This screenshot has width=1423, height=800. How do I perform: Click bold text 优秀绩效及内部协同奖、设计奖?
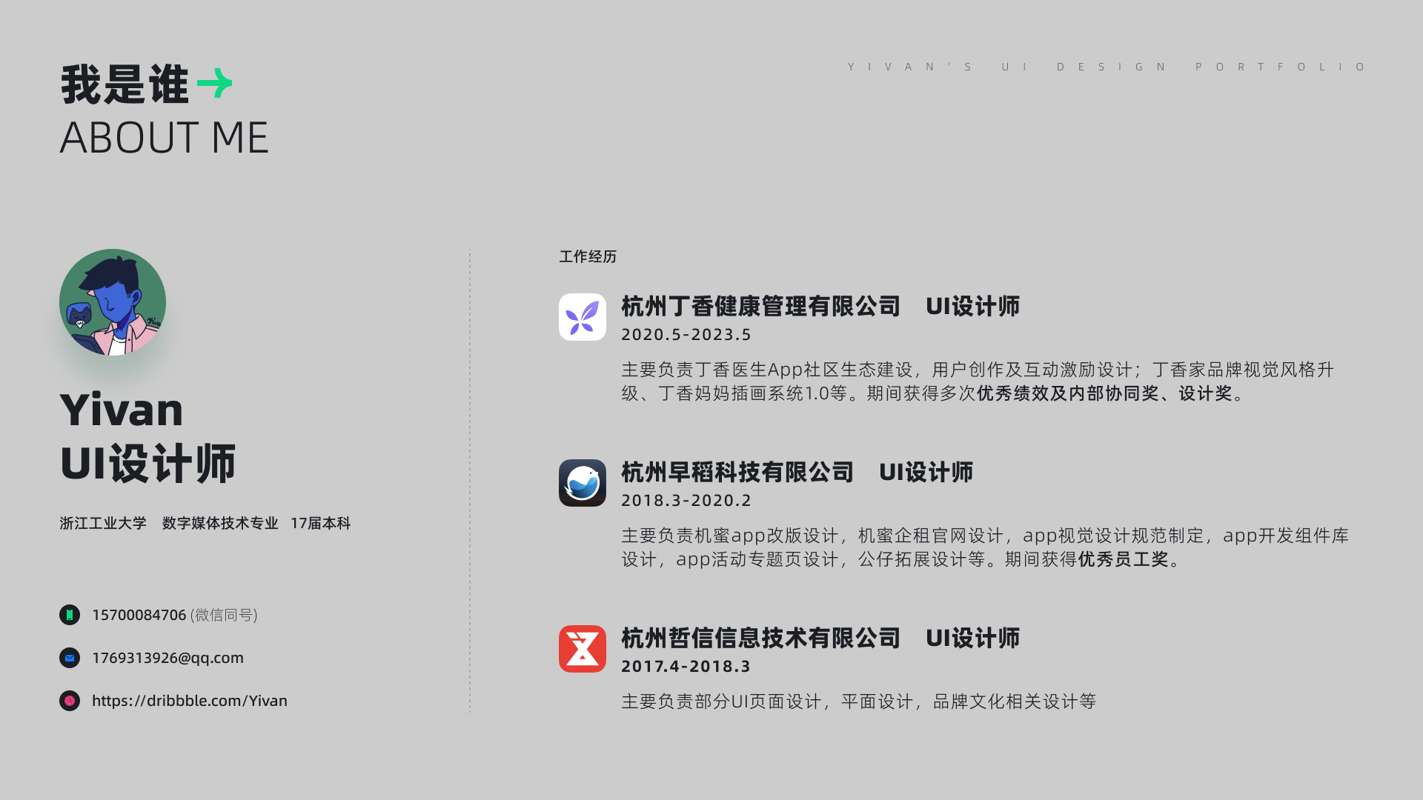click(x=1104, y=393)
